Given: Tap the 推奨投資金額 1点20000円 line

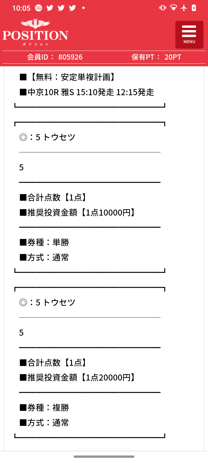Looking at the screenshot, I should point(78,377).
